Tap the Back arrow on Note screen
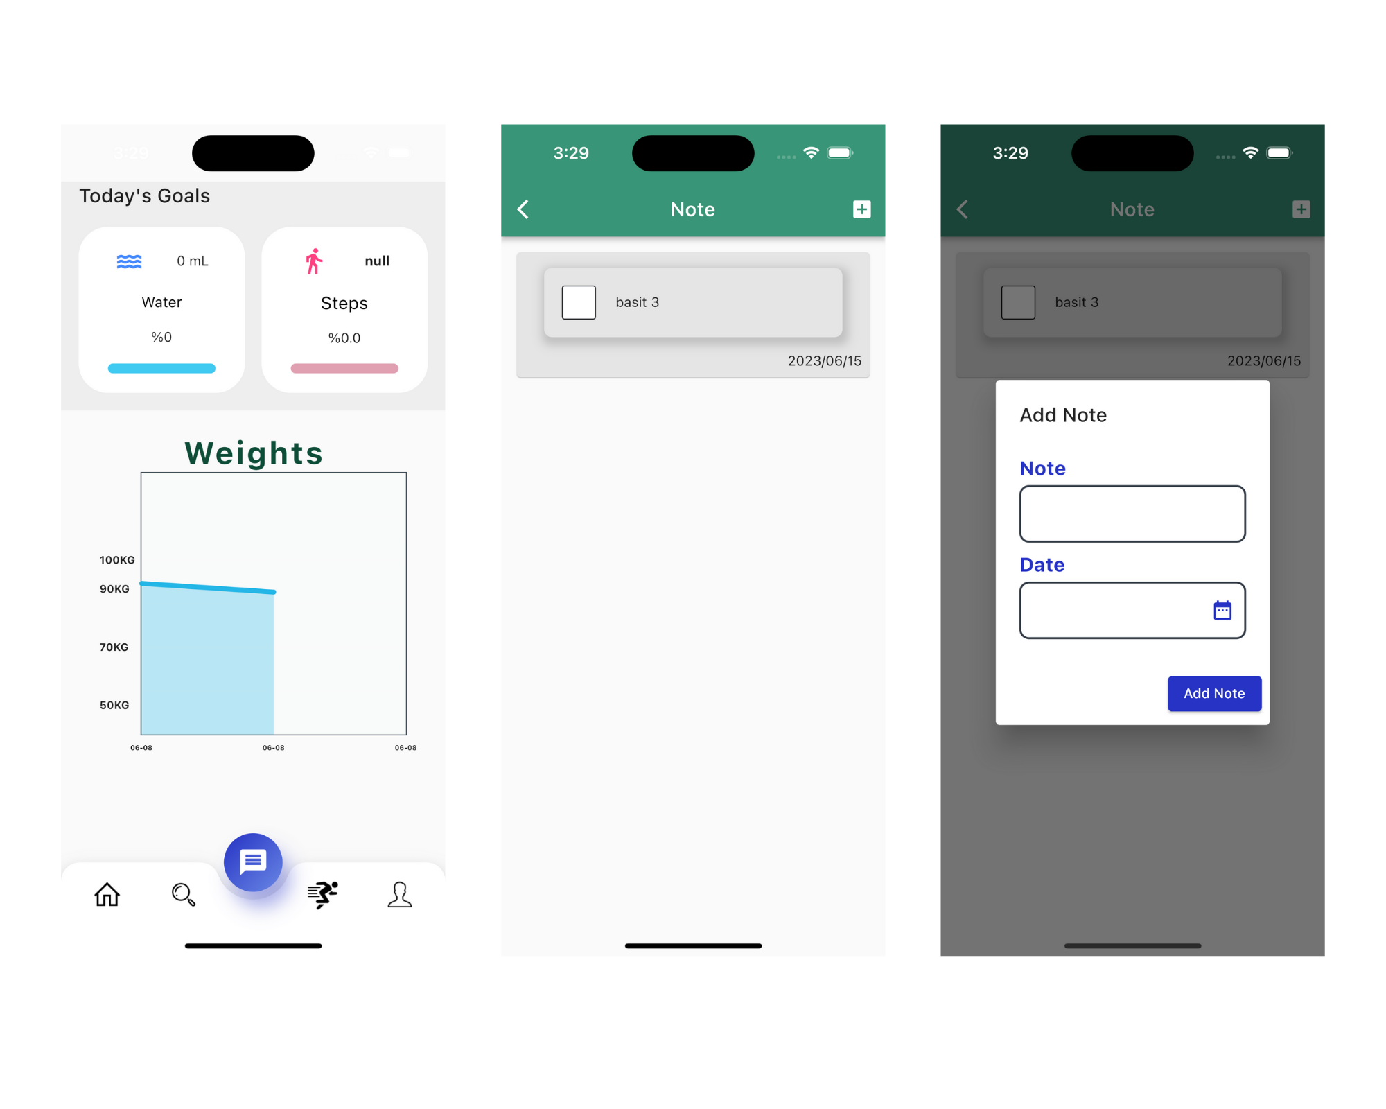The height and width of the screenshot is (1109, 1386). (523, 208)
